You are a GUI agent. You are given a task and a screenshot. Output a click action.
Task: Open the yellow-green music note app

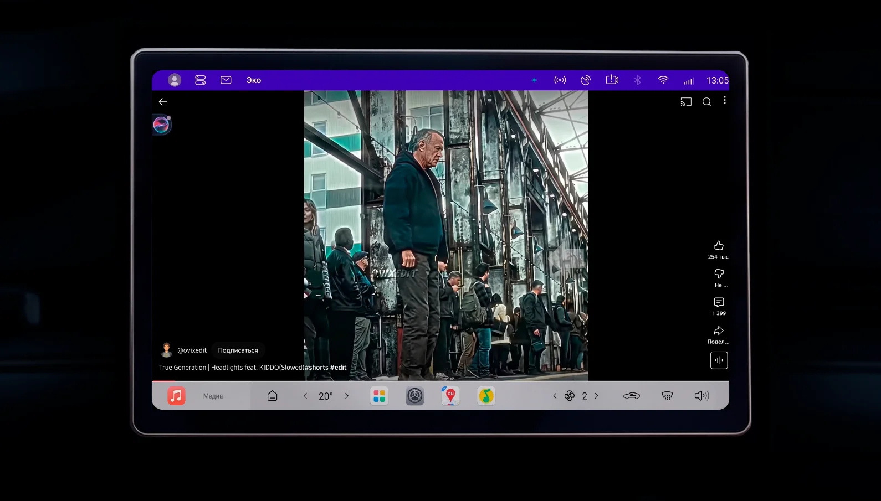point(486,396)
